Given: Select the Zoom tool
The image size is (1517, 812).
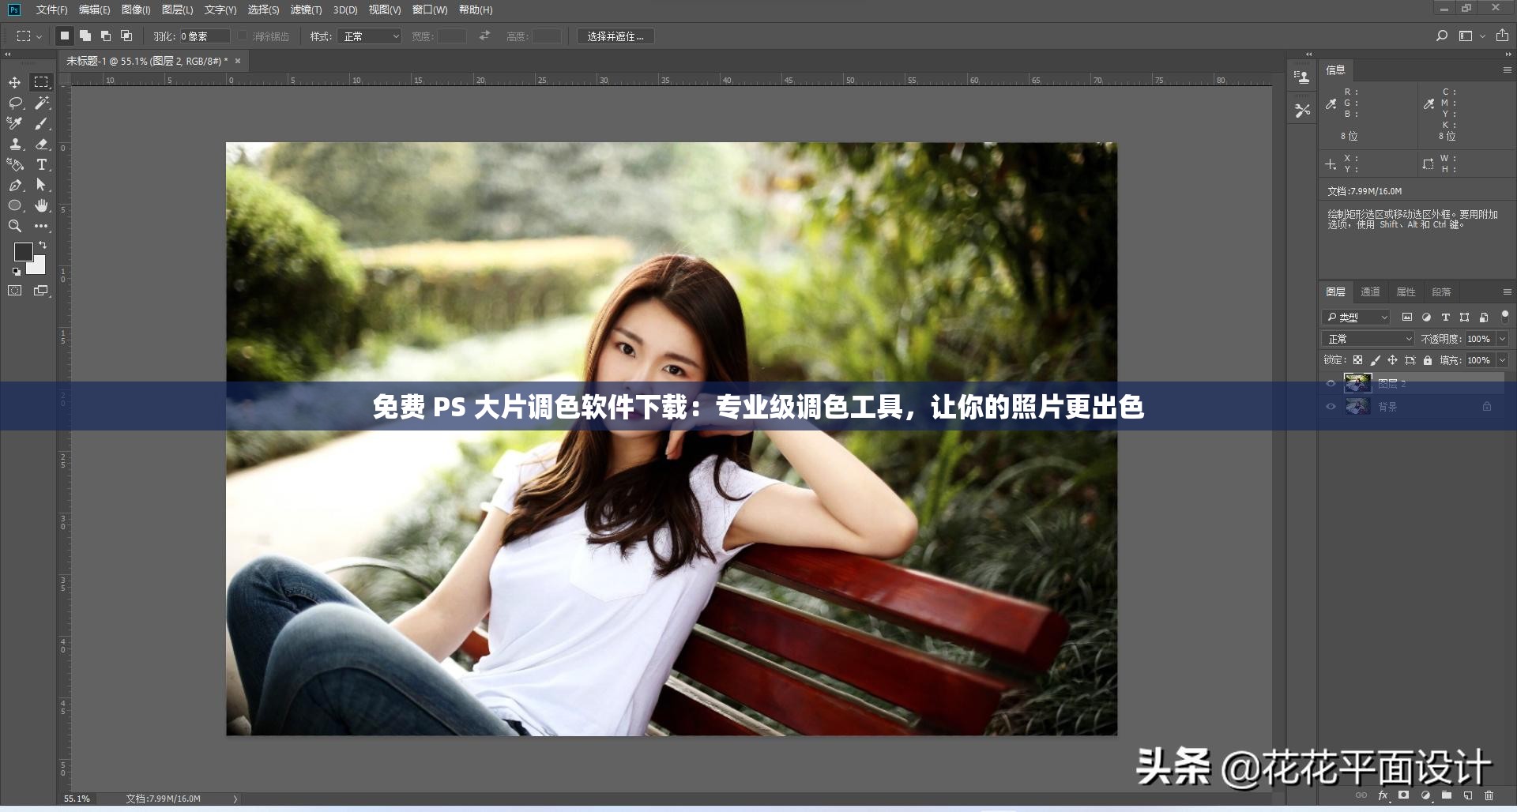Looking at the screenshot, I should click(x=15, y=226).
